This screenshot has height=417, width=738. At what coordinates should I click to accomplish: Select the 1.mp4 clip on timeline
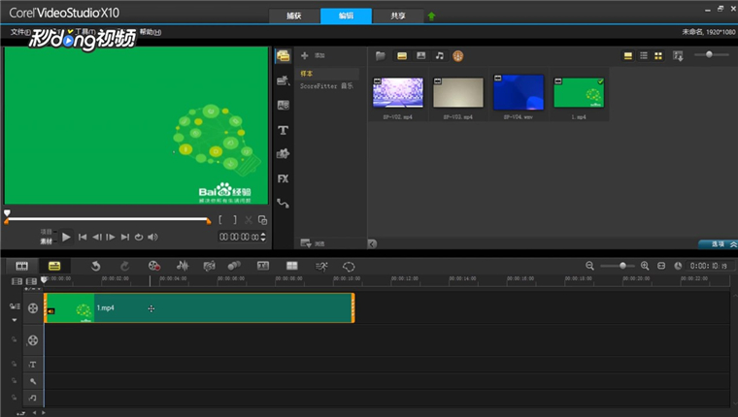pos(199,308)
